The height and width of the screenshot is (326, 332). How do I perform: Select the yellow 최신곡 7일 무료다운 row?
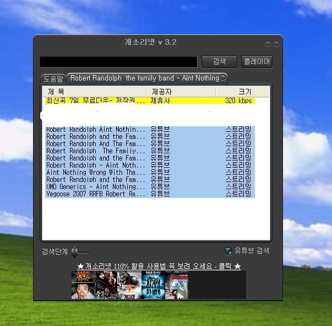(x=150, y=100)
